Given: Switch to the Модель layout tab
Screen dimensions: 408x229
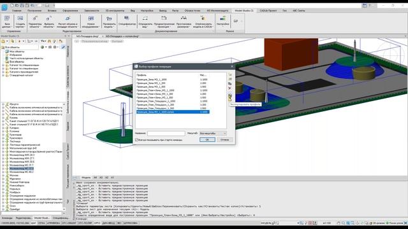Looking at the screenshot, I should pyautogui.click(x=86, y=177).
